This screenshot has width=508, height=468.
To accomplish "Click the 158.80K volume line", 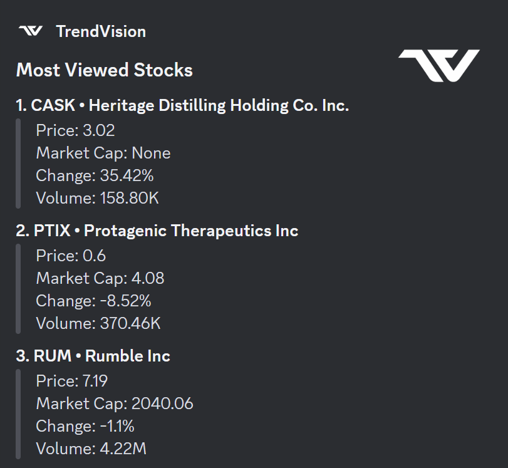I will pyautogui.click(x=97, y=198).
